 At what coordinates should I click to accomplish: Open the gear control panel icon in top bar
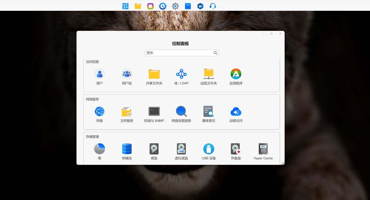[x=175, y=6]
